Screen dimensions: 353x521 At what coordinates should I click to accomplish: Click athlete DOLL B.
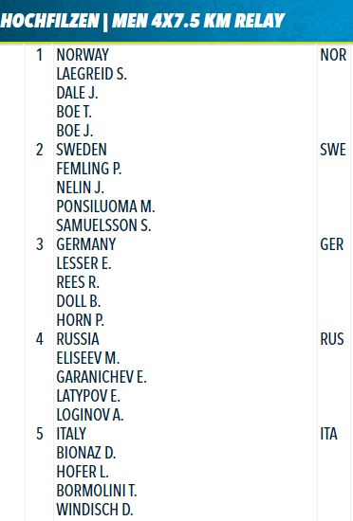pos(78,301)
